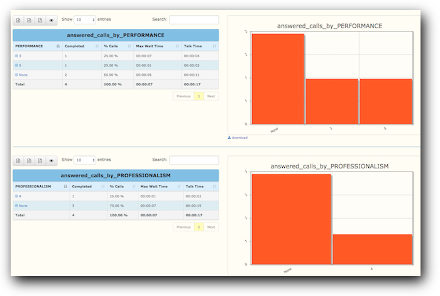Click Previous under PROFESSIONALISM table
The height and width of the screenshot is (296, 440).
(184, 227)
